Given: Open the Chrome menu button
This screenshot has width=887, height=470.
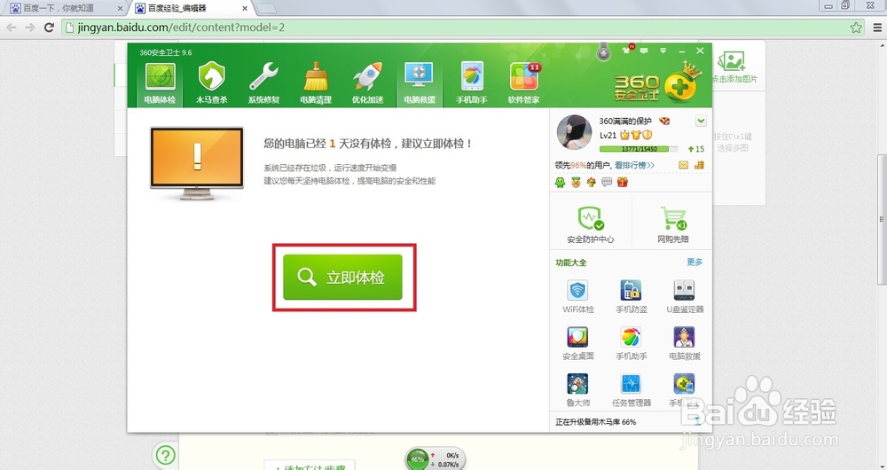Looking at the screenshot, I should click(x=877, y=27).
